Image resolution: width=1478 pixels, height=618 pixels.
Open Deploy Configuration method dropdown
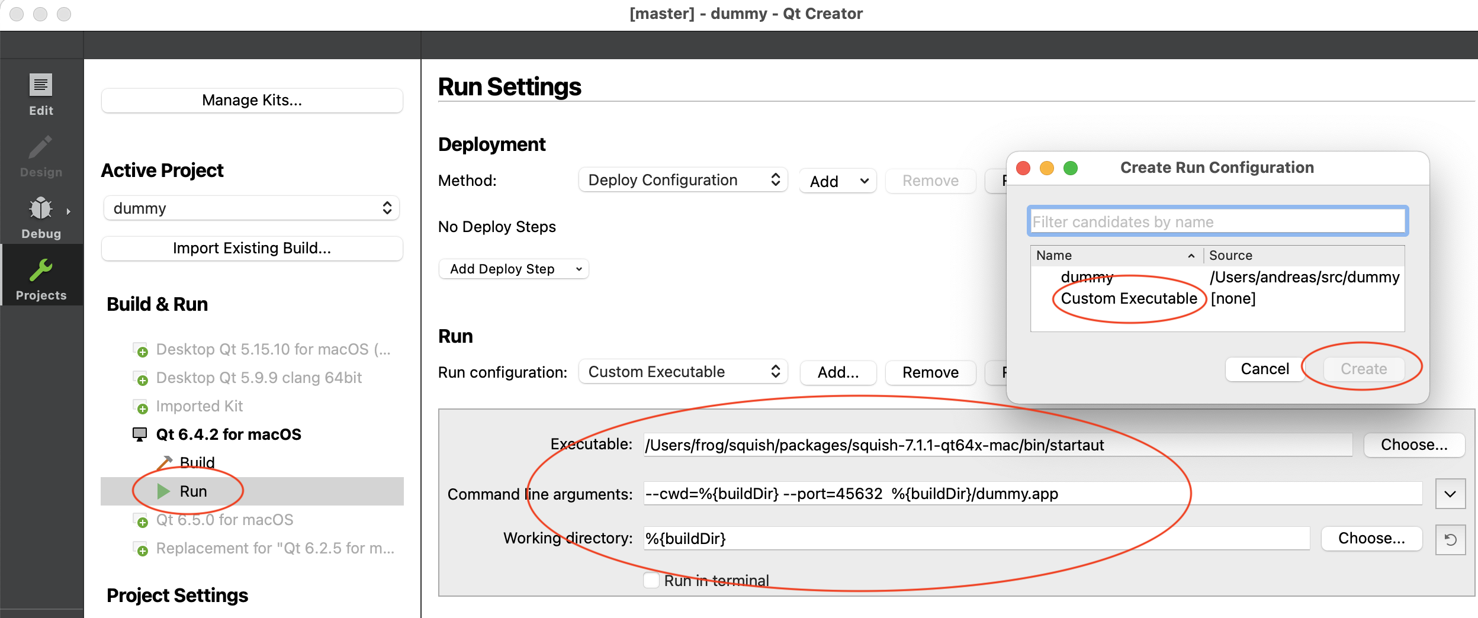pyautogui.click(x=683, y=180)
